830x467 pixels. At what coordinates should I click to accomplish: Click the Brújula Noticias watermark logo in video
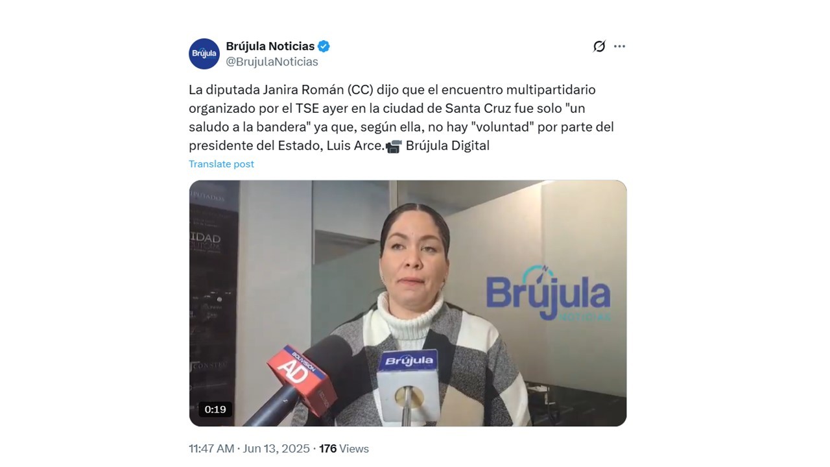point(548,293)
